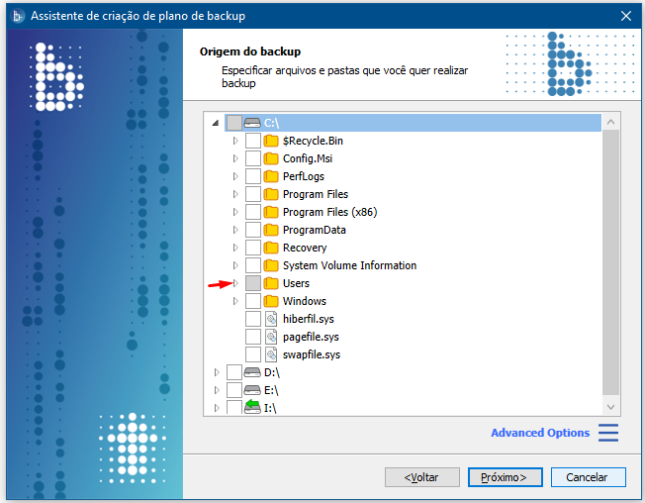Click the System Volume Information folder icon
Screen dimensions: 645x503
[271, 265]
